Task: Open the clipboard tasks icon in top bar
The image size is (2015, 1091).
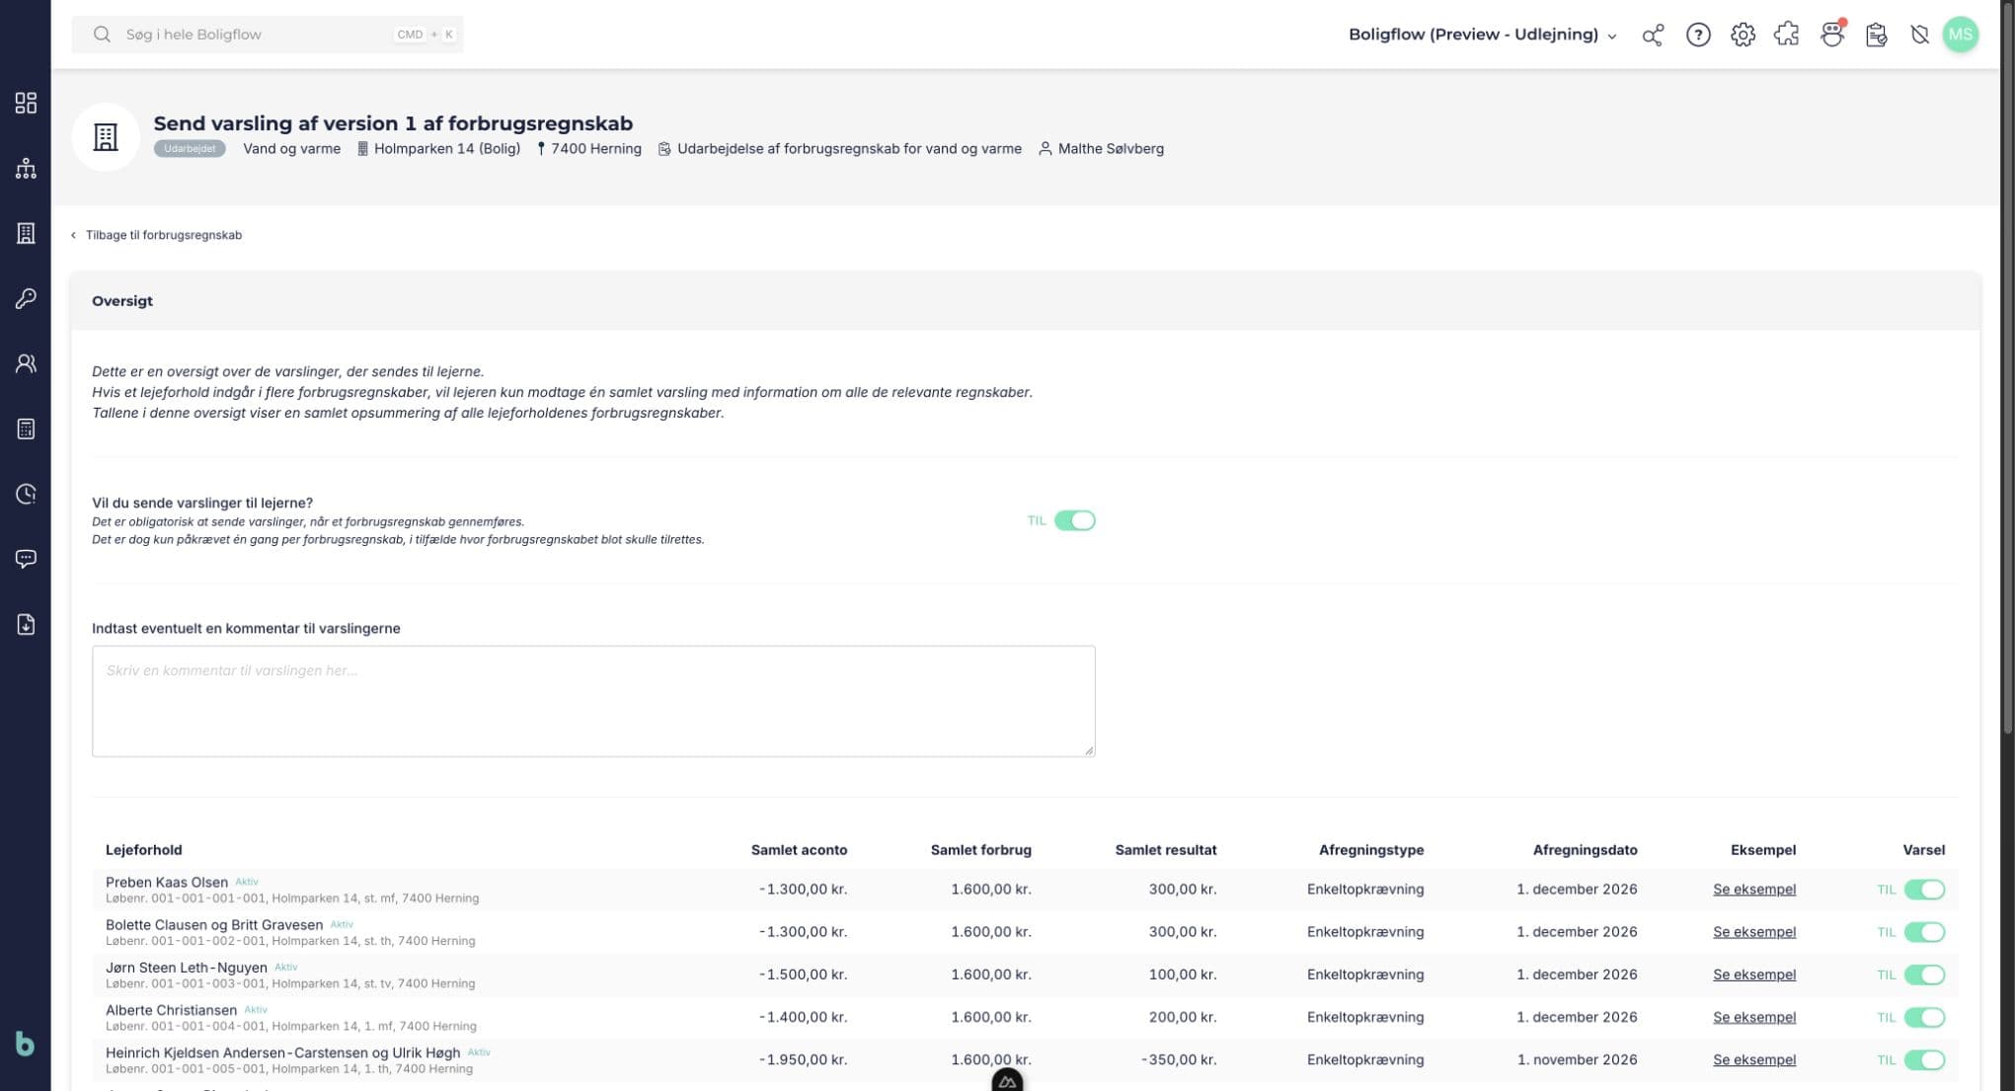Action: coord(1876,35)
